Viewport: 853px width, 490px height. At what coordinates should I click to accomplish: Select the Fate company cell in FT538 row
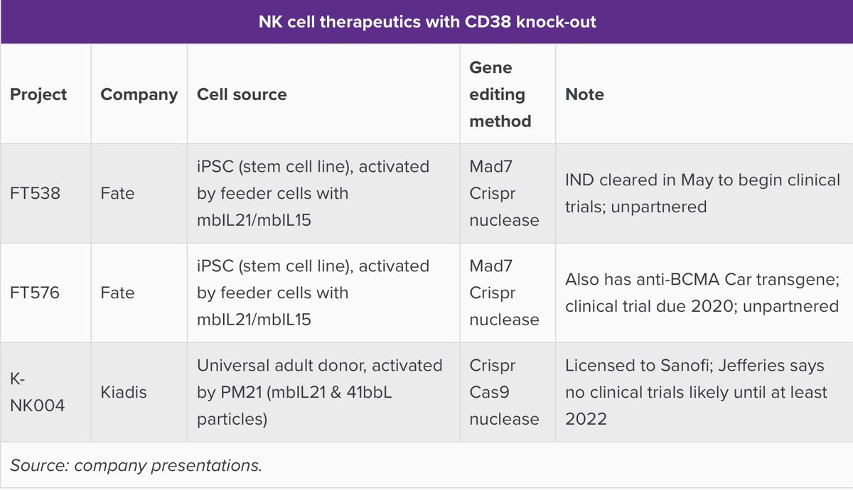point(117,193)
